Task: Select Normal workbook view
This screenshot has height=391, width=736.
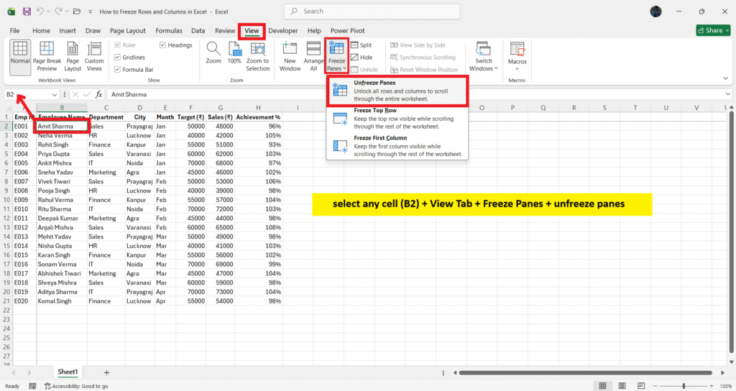Action: [20, 57]
